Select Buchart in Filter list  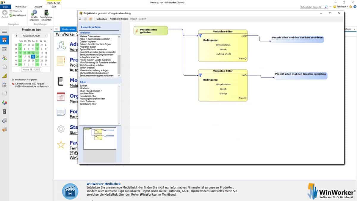click(83, 86)
